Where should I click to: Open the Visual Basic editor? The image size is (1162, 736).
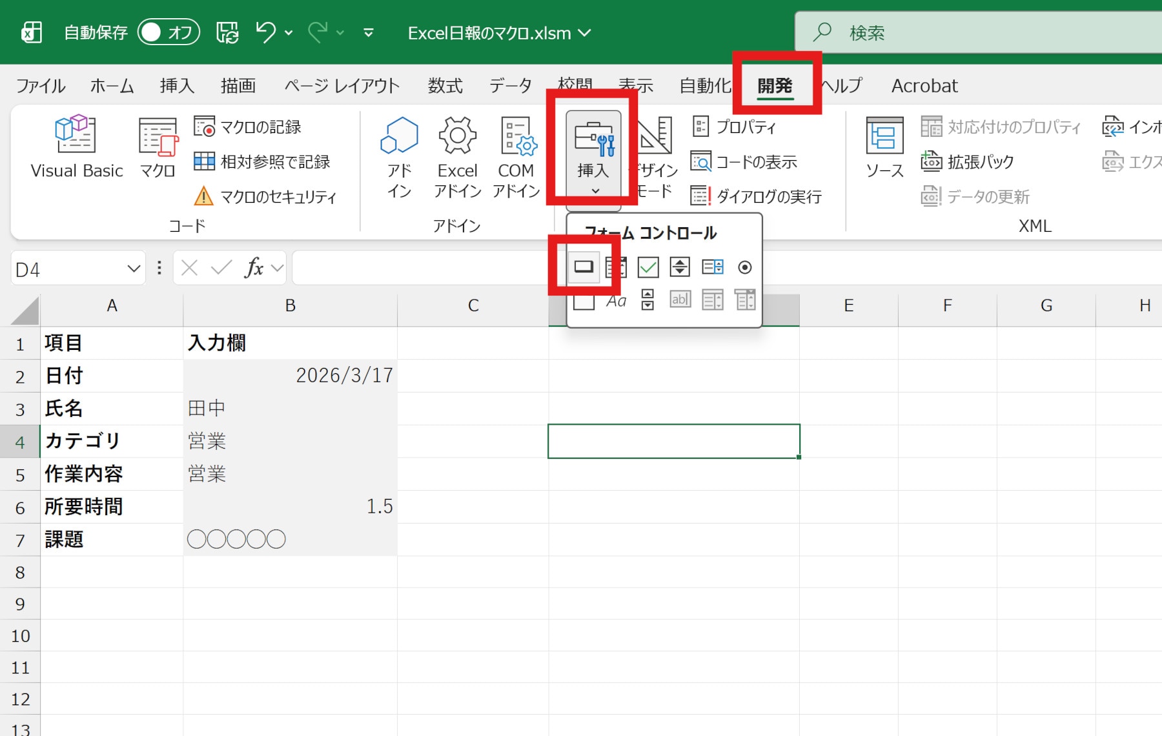(x=76, y=147)
